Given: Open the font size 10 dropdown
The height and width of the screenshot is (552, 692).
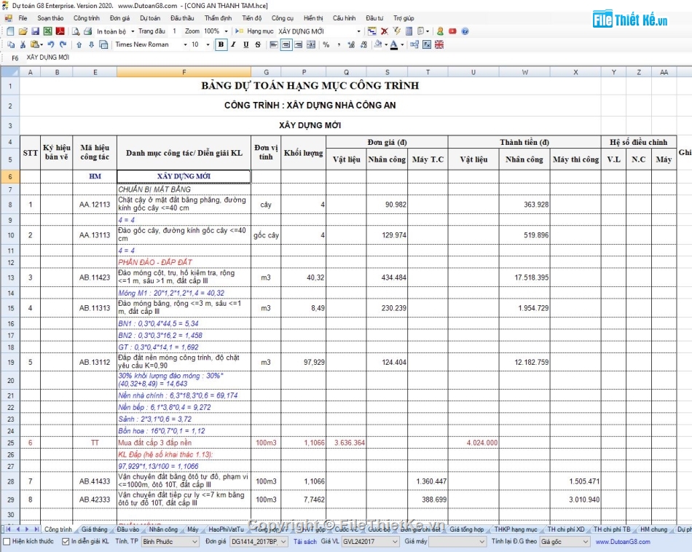Looking at the screenshot, I should 208,44.
